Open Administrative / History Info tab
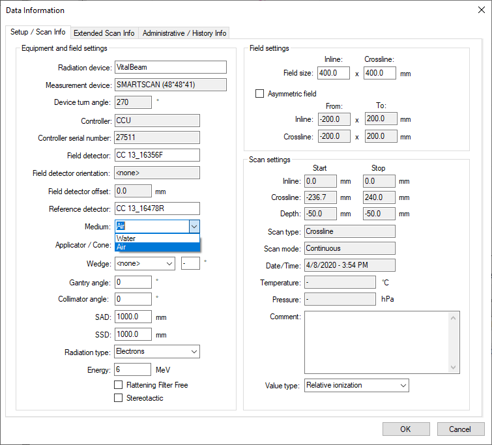Image resolution: width=492 pixels, height=445 pixels. point(184,33)
